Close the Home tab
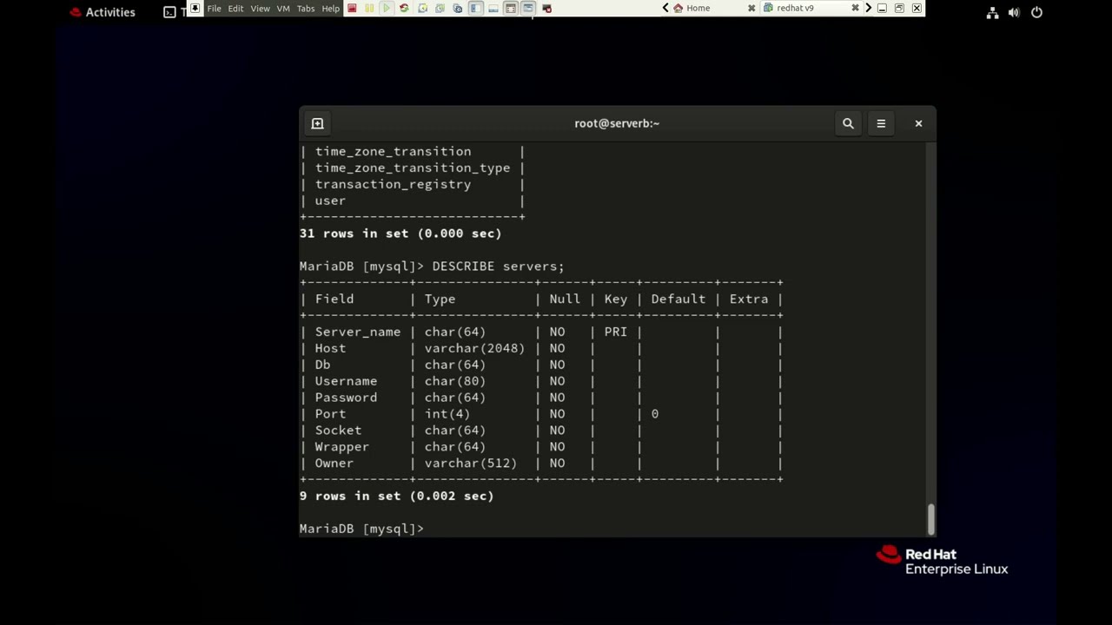The width and height of the screenshot is (1112, 625). (751, 8)
